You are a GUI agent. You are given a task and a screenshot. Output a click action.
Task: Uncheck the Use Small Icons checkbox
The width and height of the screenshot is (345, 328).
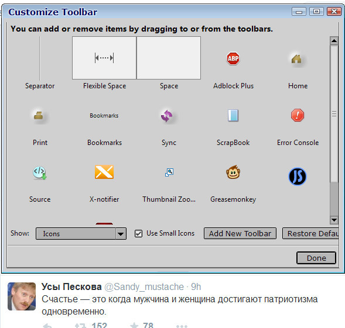point(138,233)
